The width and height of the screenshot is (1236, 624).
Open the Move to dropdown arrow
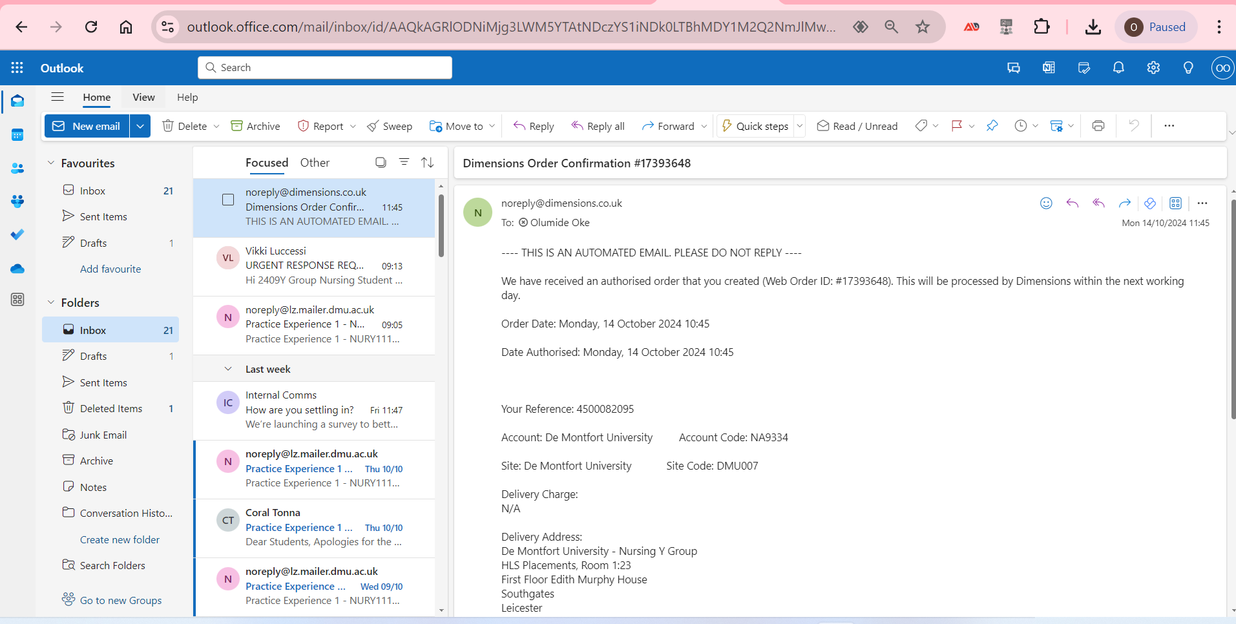pyautogui.click(x=492, y=126)
